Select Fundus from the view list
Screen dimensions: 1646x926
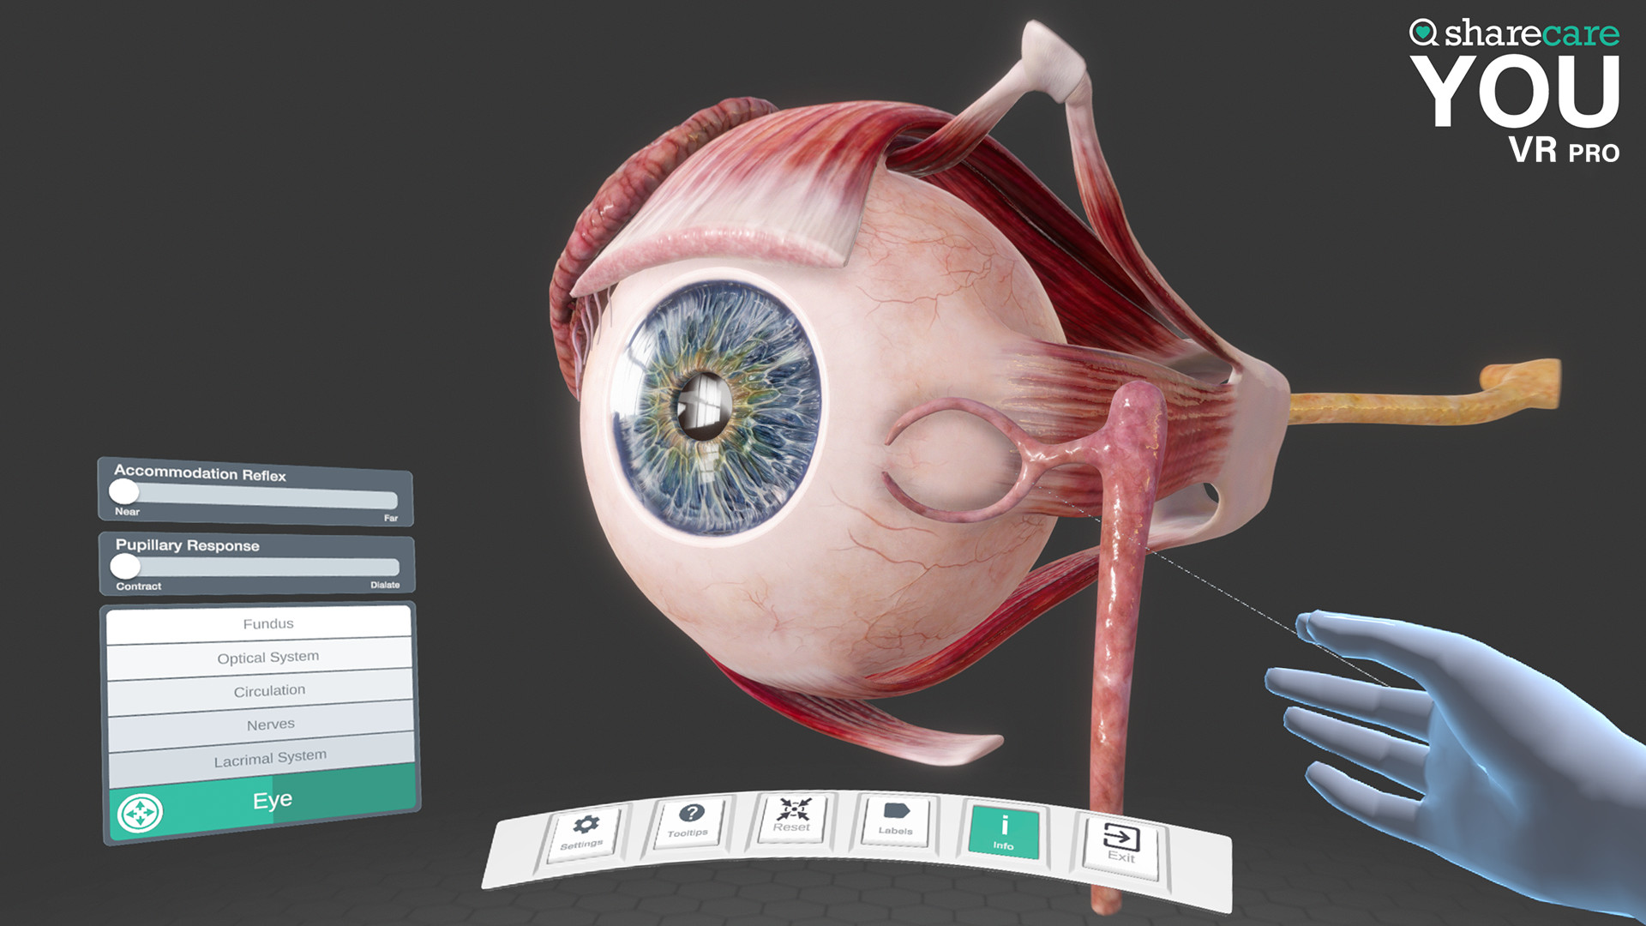coord(267,624)
